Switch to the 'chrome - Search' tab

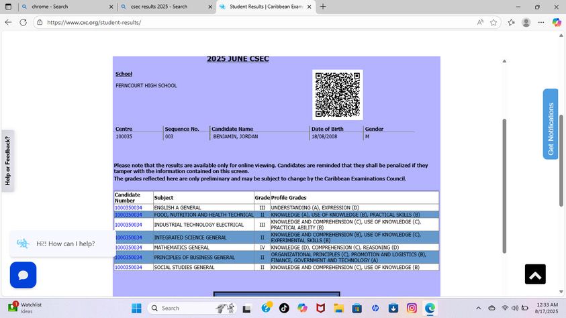pyautogui.click(x=66, y=7)
